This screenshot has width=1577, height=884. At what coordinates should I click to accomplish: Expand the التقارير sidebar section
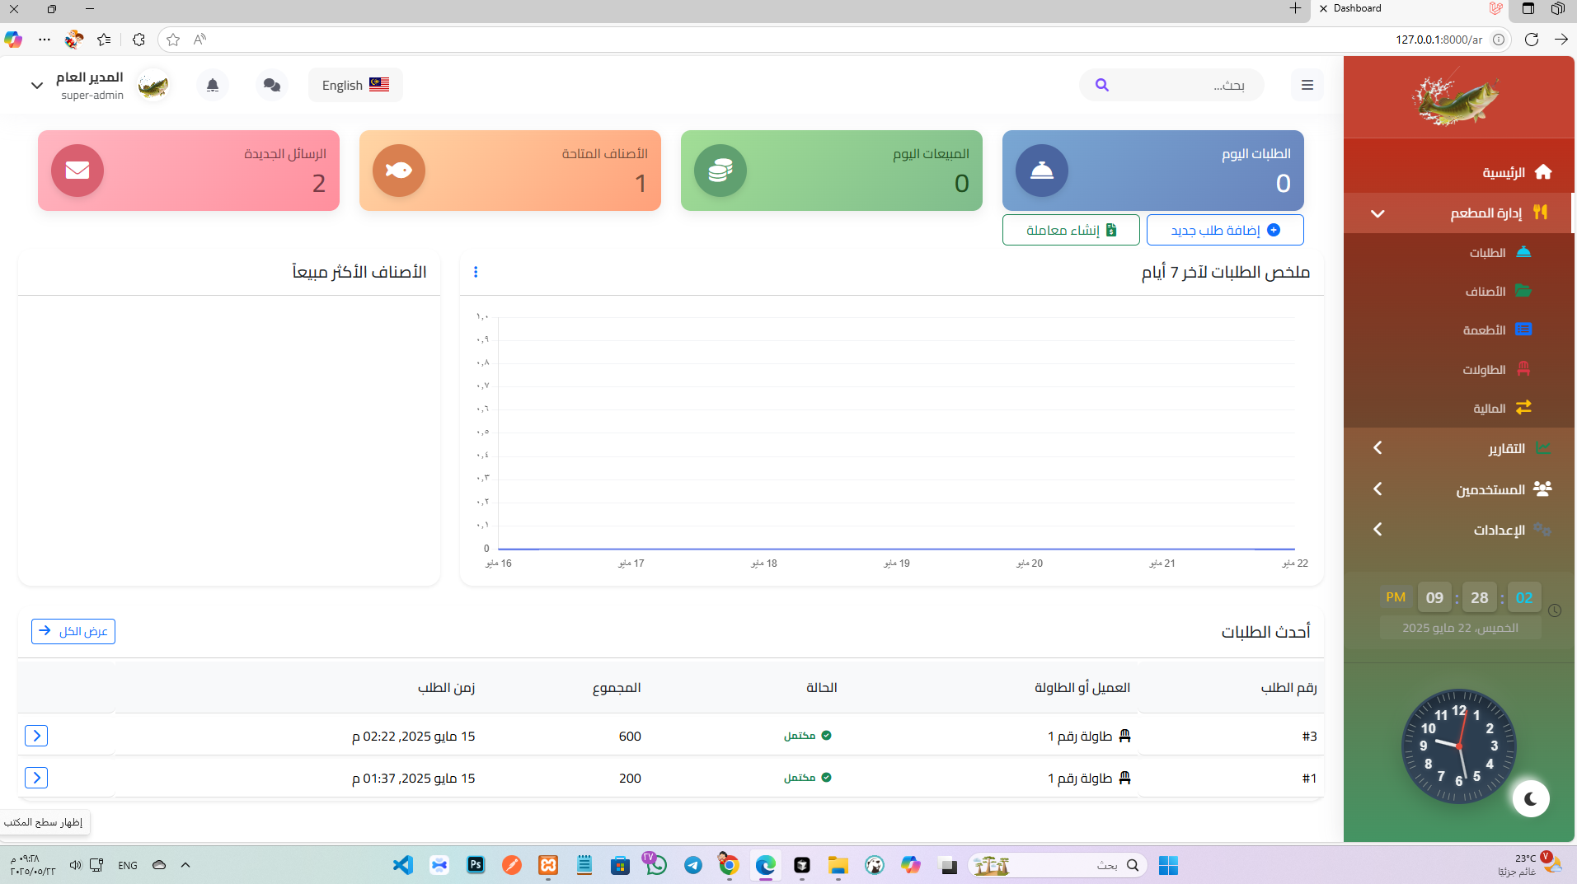tap(1378, 447)
